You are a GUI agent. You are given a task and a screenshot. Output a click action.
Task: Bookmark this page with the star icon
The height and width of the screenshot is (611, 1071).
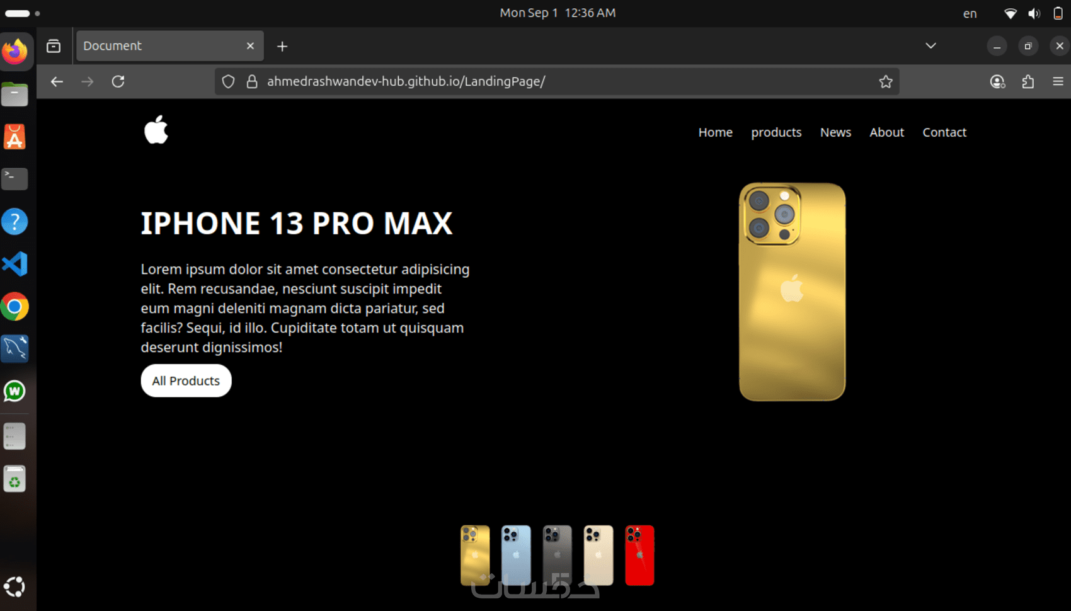[x=886, y=81]
